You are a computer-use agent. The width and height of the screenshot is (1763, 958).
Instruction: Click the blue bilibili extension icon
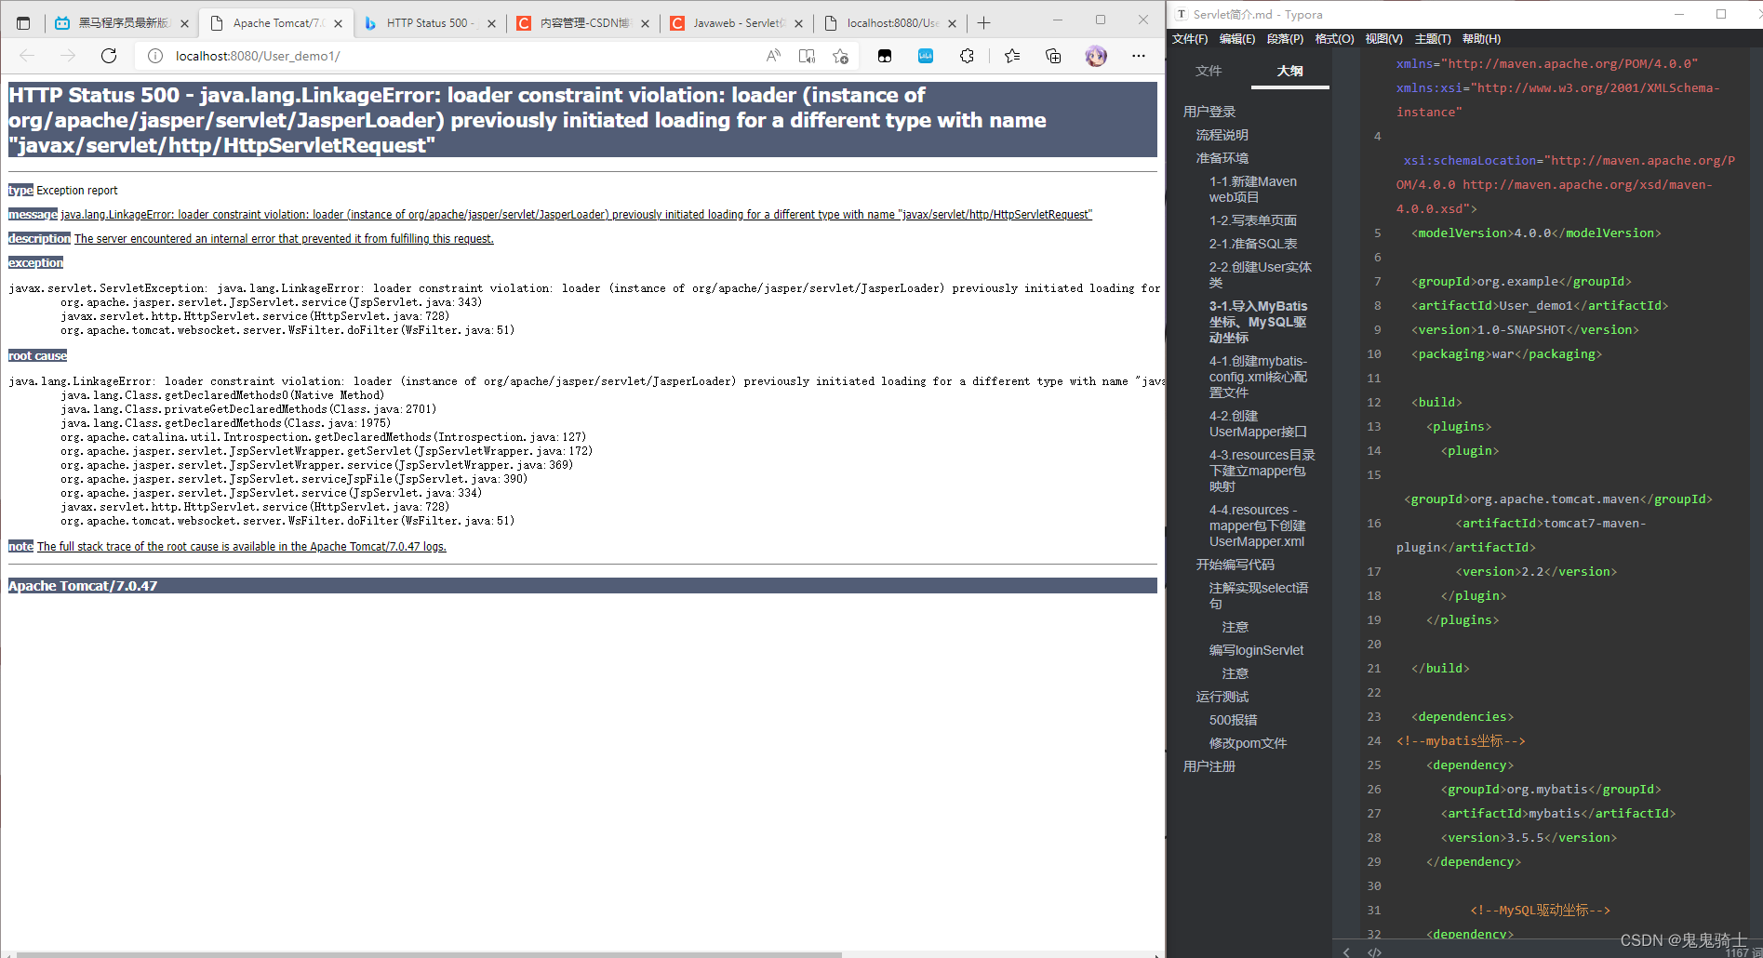pos(926,56)
